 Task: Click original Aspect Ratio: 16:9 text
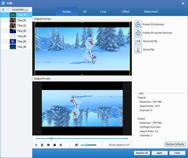point(149,106)
